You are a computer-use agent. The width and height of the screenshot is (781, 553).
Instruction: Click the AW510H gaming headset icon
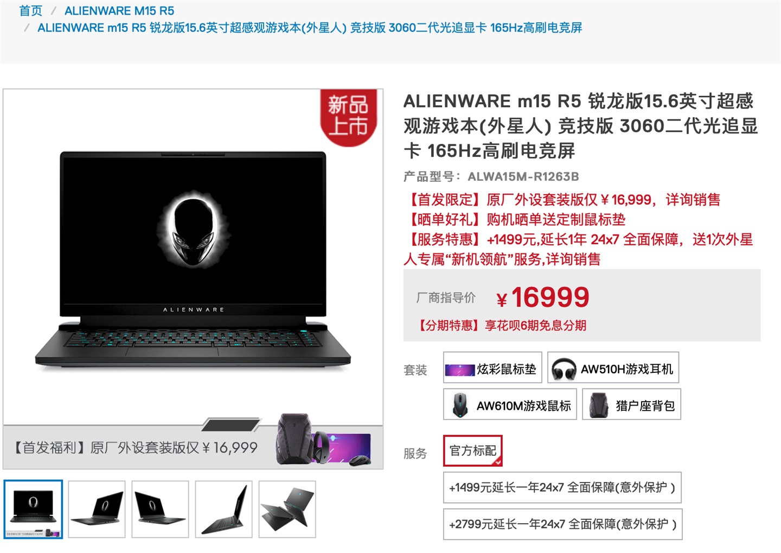point(564,369)
